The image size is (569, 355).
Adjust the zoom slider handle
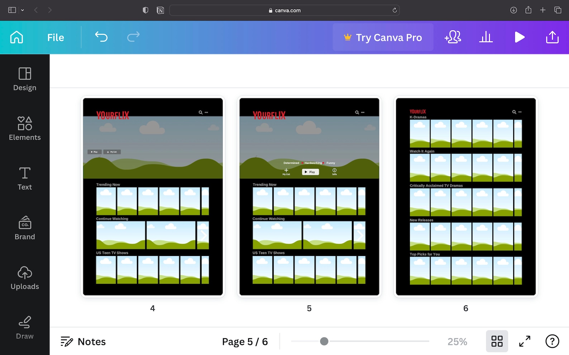tap(324, 341)
